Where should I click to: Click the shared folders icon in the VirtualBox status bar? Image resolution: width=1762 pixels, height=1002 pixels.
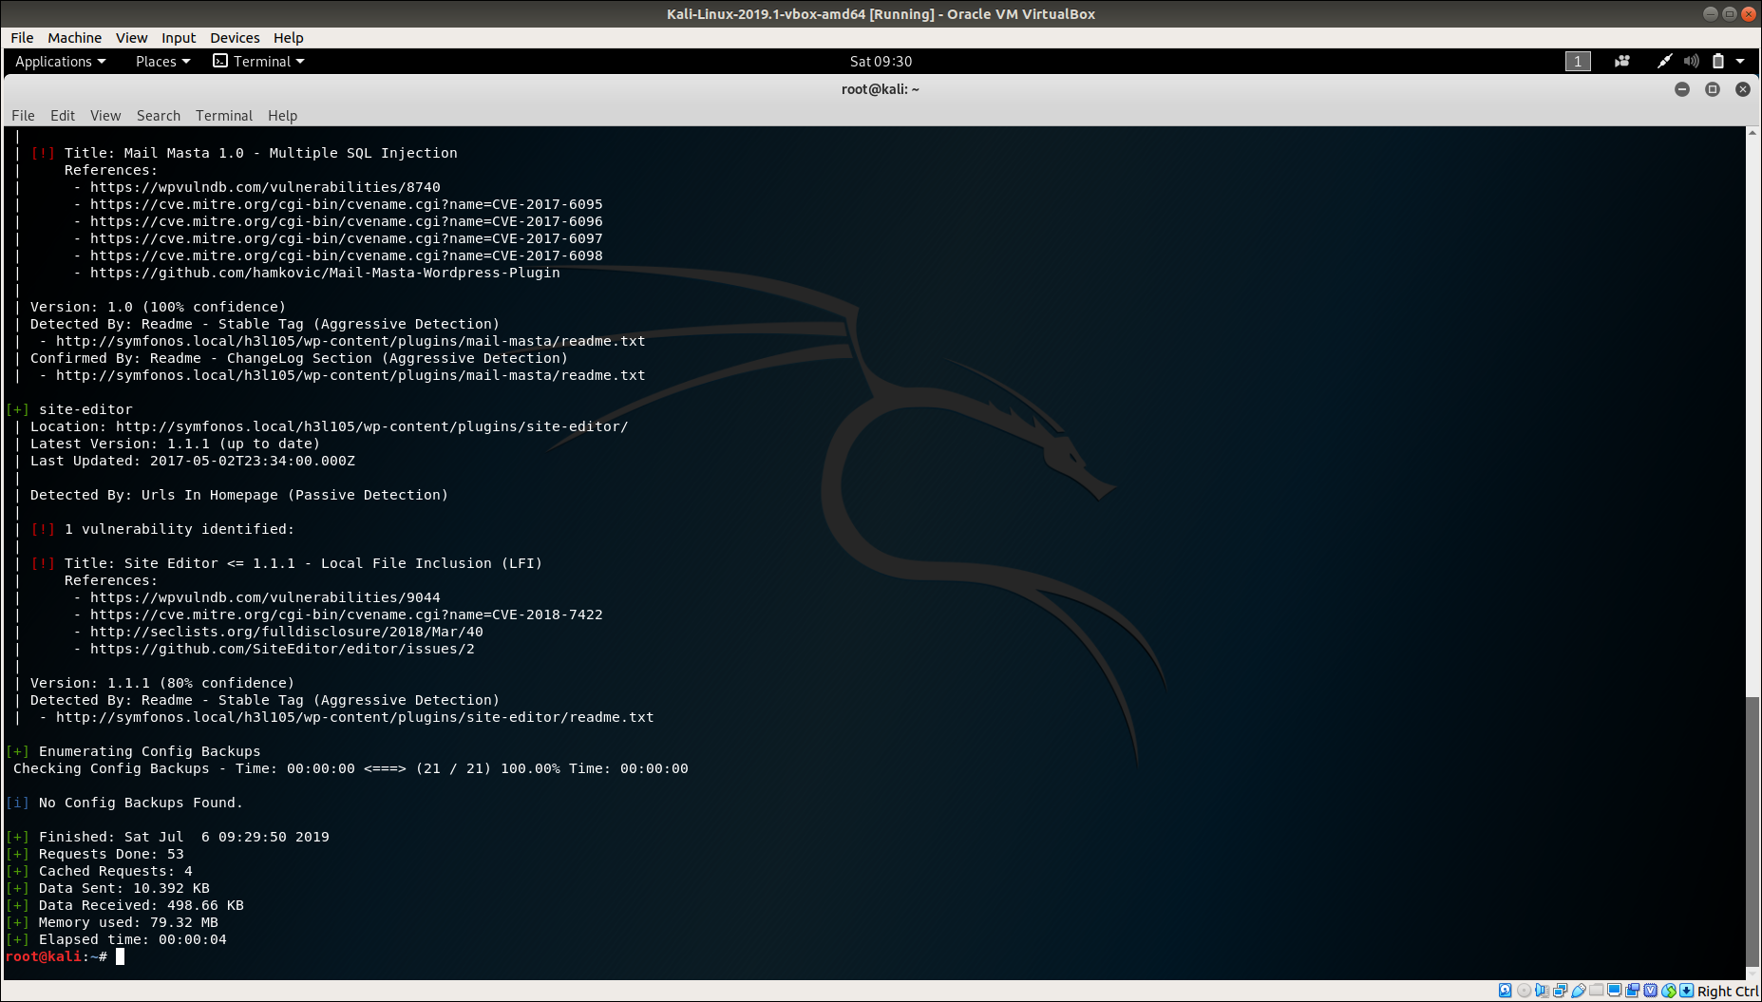point(1596,990)
